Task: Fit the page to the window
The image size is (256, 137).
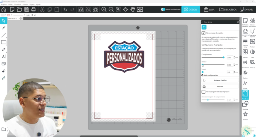Action: 140,10
